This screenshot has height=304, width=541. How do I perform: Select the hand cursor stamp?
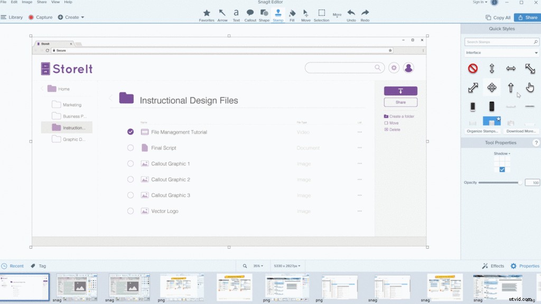(530, 88)
